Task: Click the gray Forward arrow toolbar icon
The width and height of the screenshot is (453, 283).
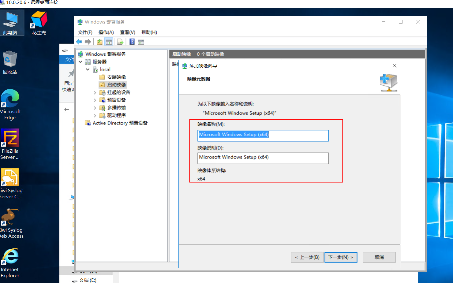Action: (x=88, y=42)
